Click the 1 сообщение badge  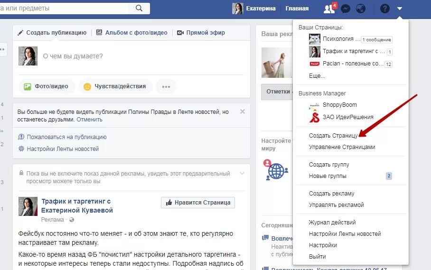click(376, 39)
